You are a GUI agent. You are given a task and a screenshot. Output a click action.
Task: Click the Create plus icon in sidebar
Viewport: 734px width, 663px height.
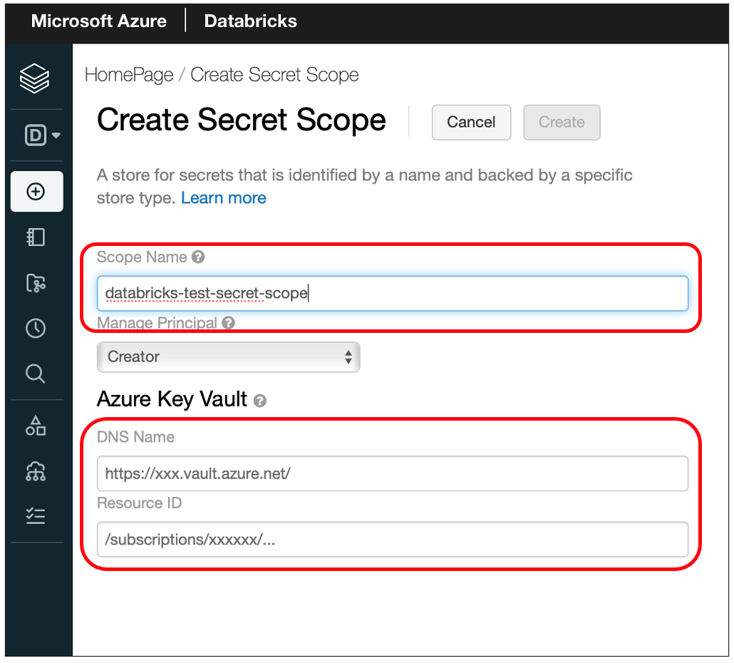[36, 192]
